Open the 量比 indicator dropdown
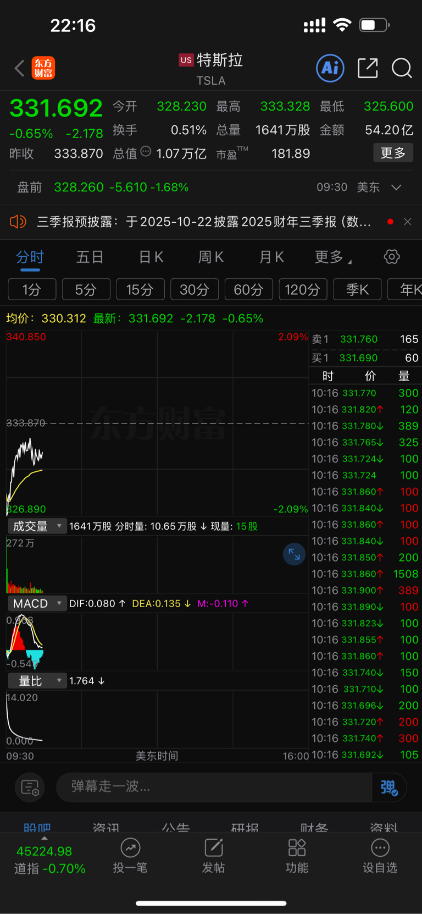The height and width of the screenshot is (914, 422). 37,681
